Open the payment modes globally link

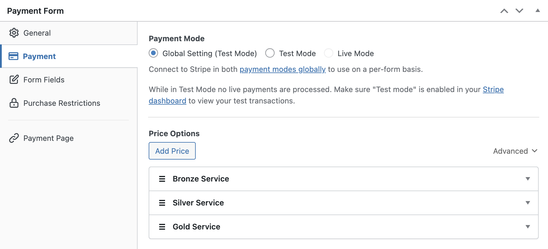tap(282, 69)
